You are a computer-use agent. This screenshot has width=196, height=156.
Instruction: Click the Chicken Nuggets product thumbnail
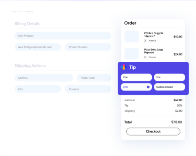(x=132, y=37)
